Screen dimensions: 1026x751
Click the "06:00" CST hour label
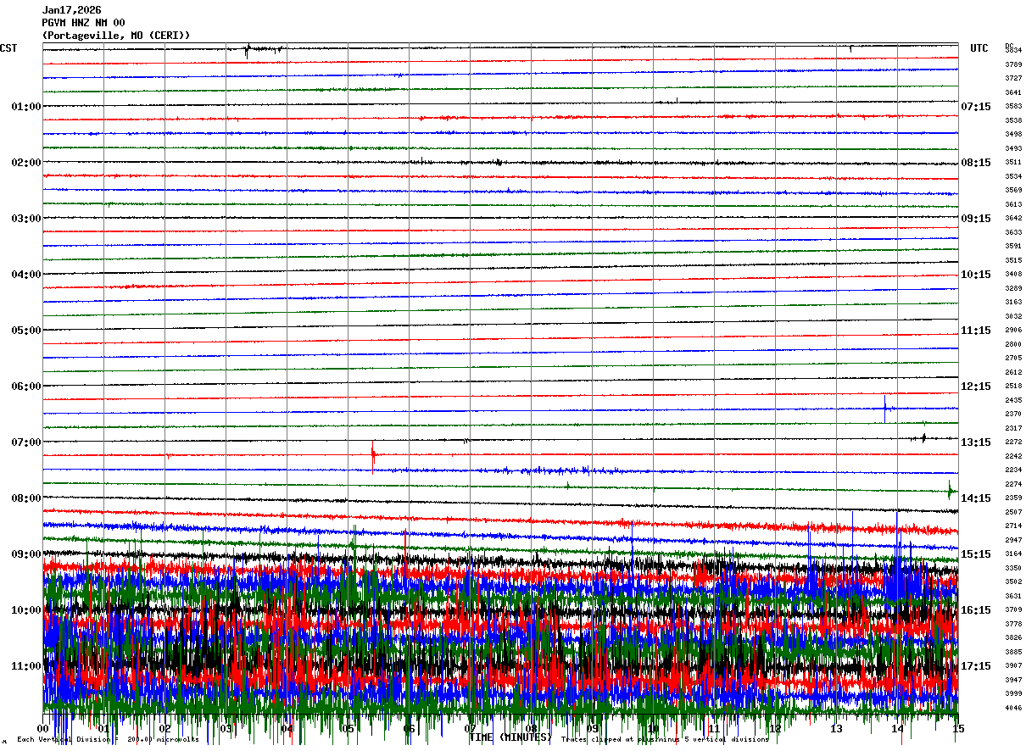[26, 387]
